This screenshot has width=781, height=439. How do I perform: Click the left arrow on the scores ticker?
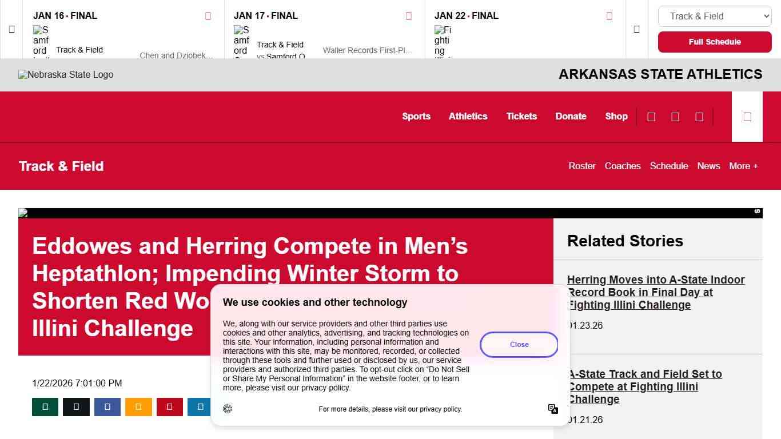(11, 29)
